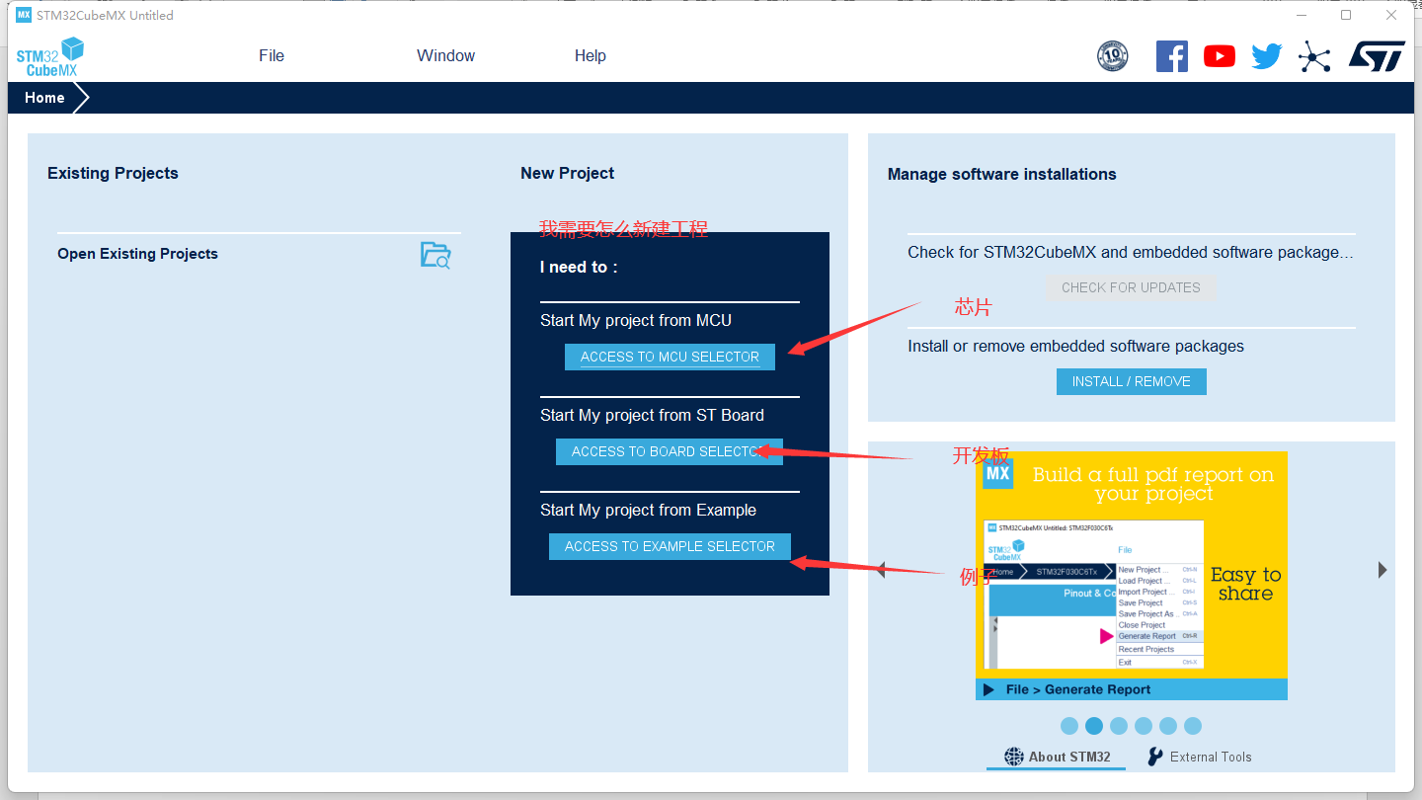Click Start My project from Example text
1422x800 pixels.
648,510
